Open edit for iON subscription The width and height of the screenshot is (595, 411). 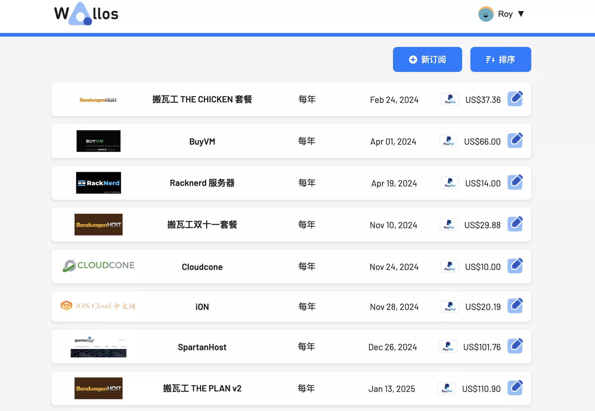pos(515,306)
